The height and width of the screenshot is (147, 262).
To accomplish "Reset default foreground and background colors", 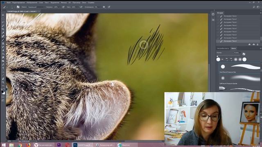I will point(2,89).
